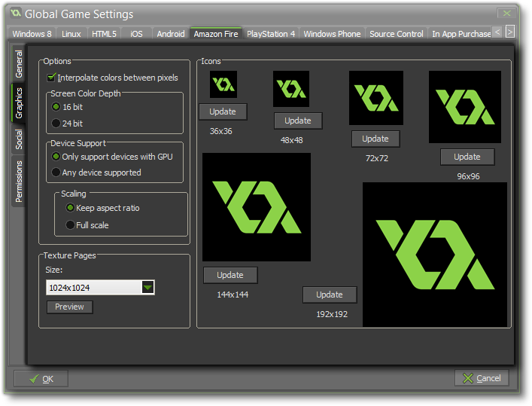Click the 144x144 icon preview image
This screenshot has width=532, height=406.
pyautogui.click(x=257, y=207)
